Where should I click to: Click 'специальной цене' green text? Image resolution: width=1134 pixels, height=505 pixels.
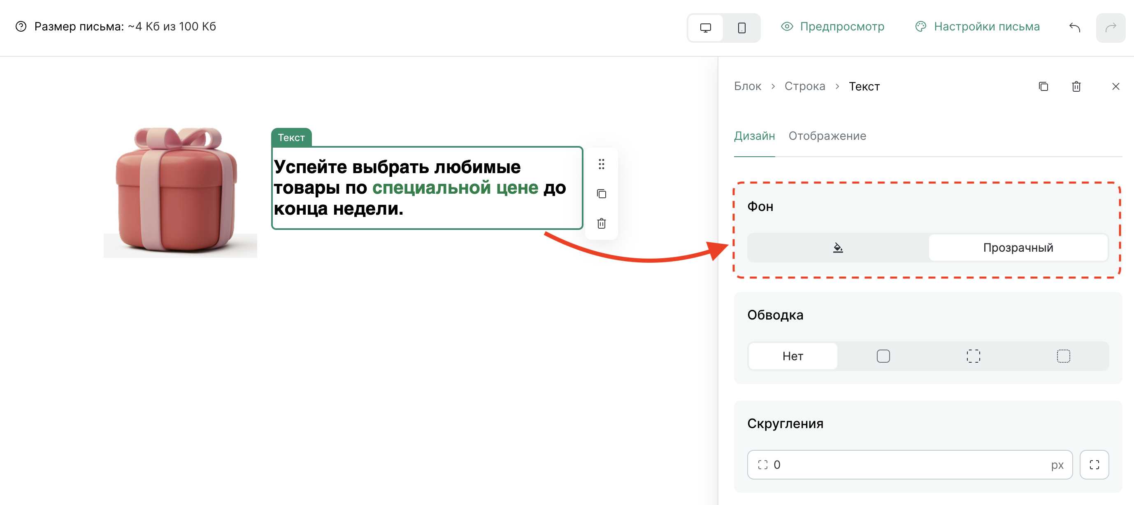coord(455,188)
